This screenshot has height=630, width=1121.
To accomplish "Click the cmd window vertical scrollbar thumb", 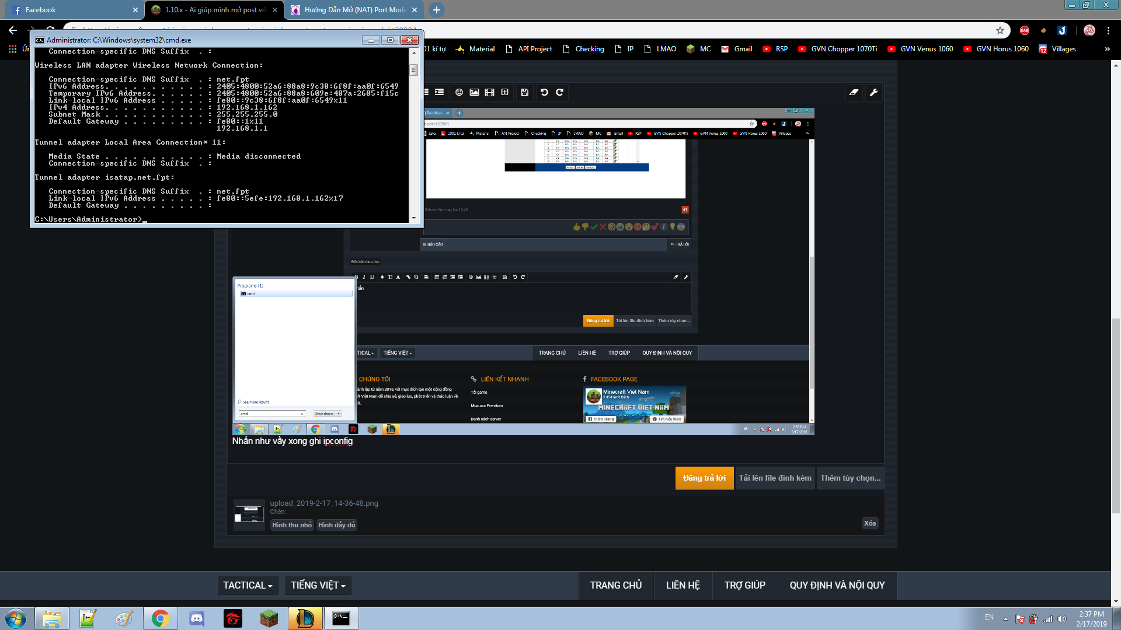I will coord(413,70).
